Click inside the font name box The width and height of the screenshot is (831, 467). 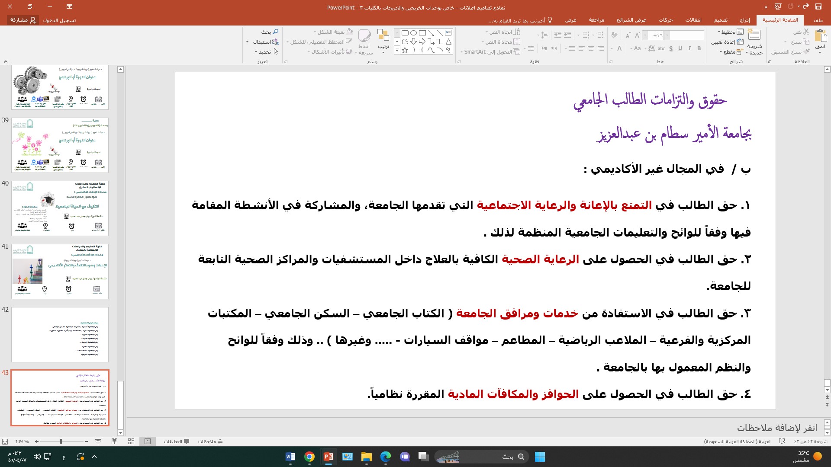686,35
